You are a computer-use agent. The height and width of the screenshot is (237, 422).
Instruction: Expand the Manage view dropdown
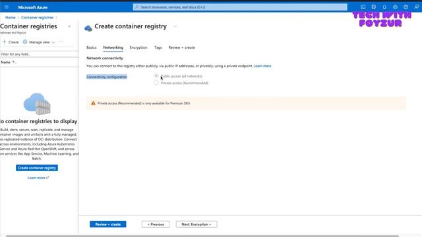pyautogui.click(x=39, y=42)
